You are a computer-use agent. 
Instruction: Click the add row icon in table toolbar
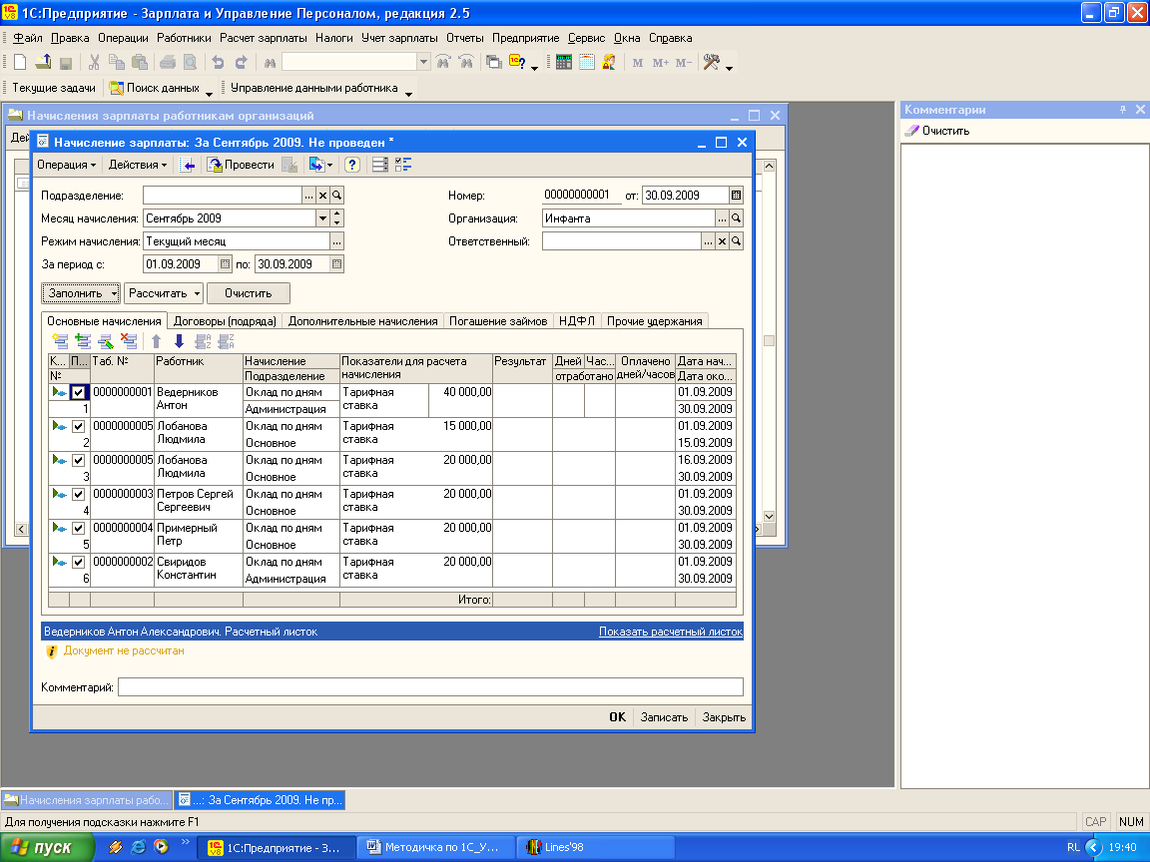[x=60, y=341]
